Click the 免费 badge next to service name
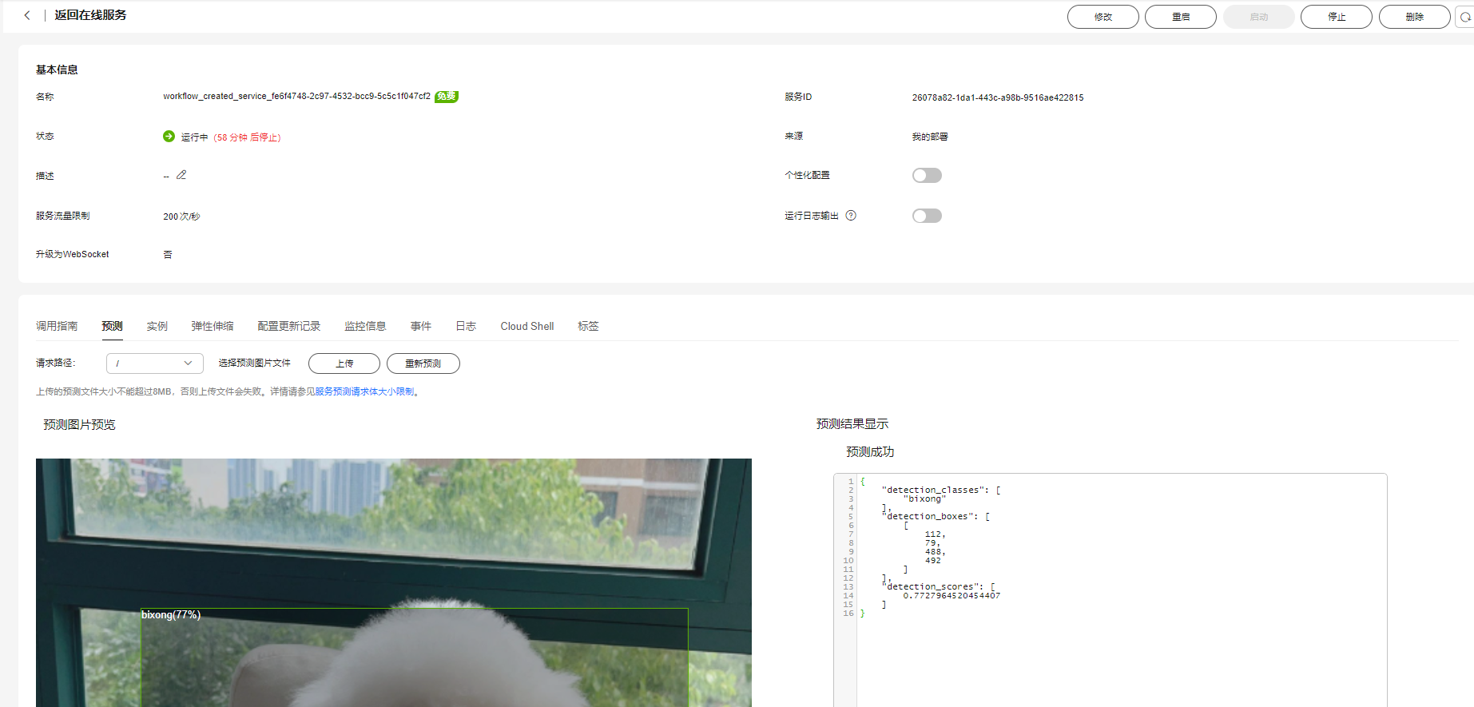This screenshot has width=1474, height=707. (x=447, y=97)
